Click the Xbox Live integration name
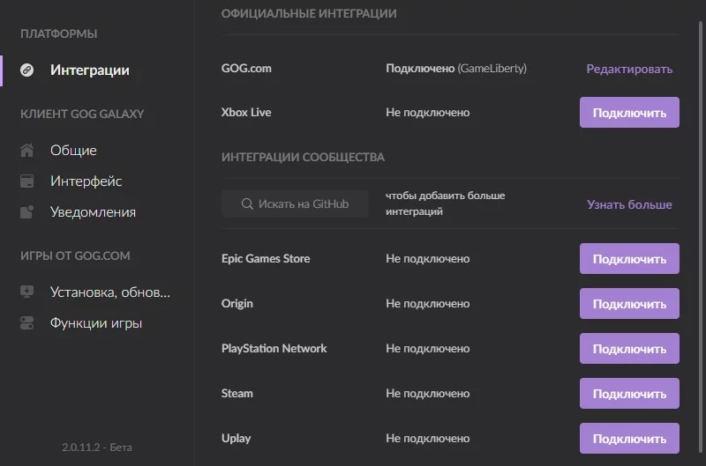This screenshot has height=466, width=706. click(x=246, y=113)
